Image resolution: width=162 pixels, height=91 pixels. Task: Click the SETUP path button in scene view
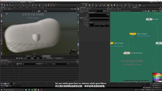pos(10,9)
